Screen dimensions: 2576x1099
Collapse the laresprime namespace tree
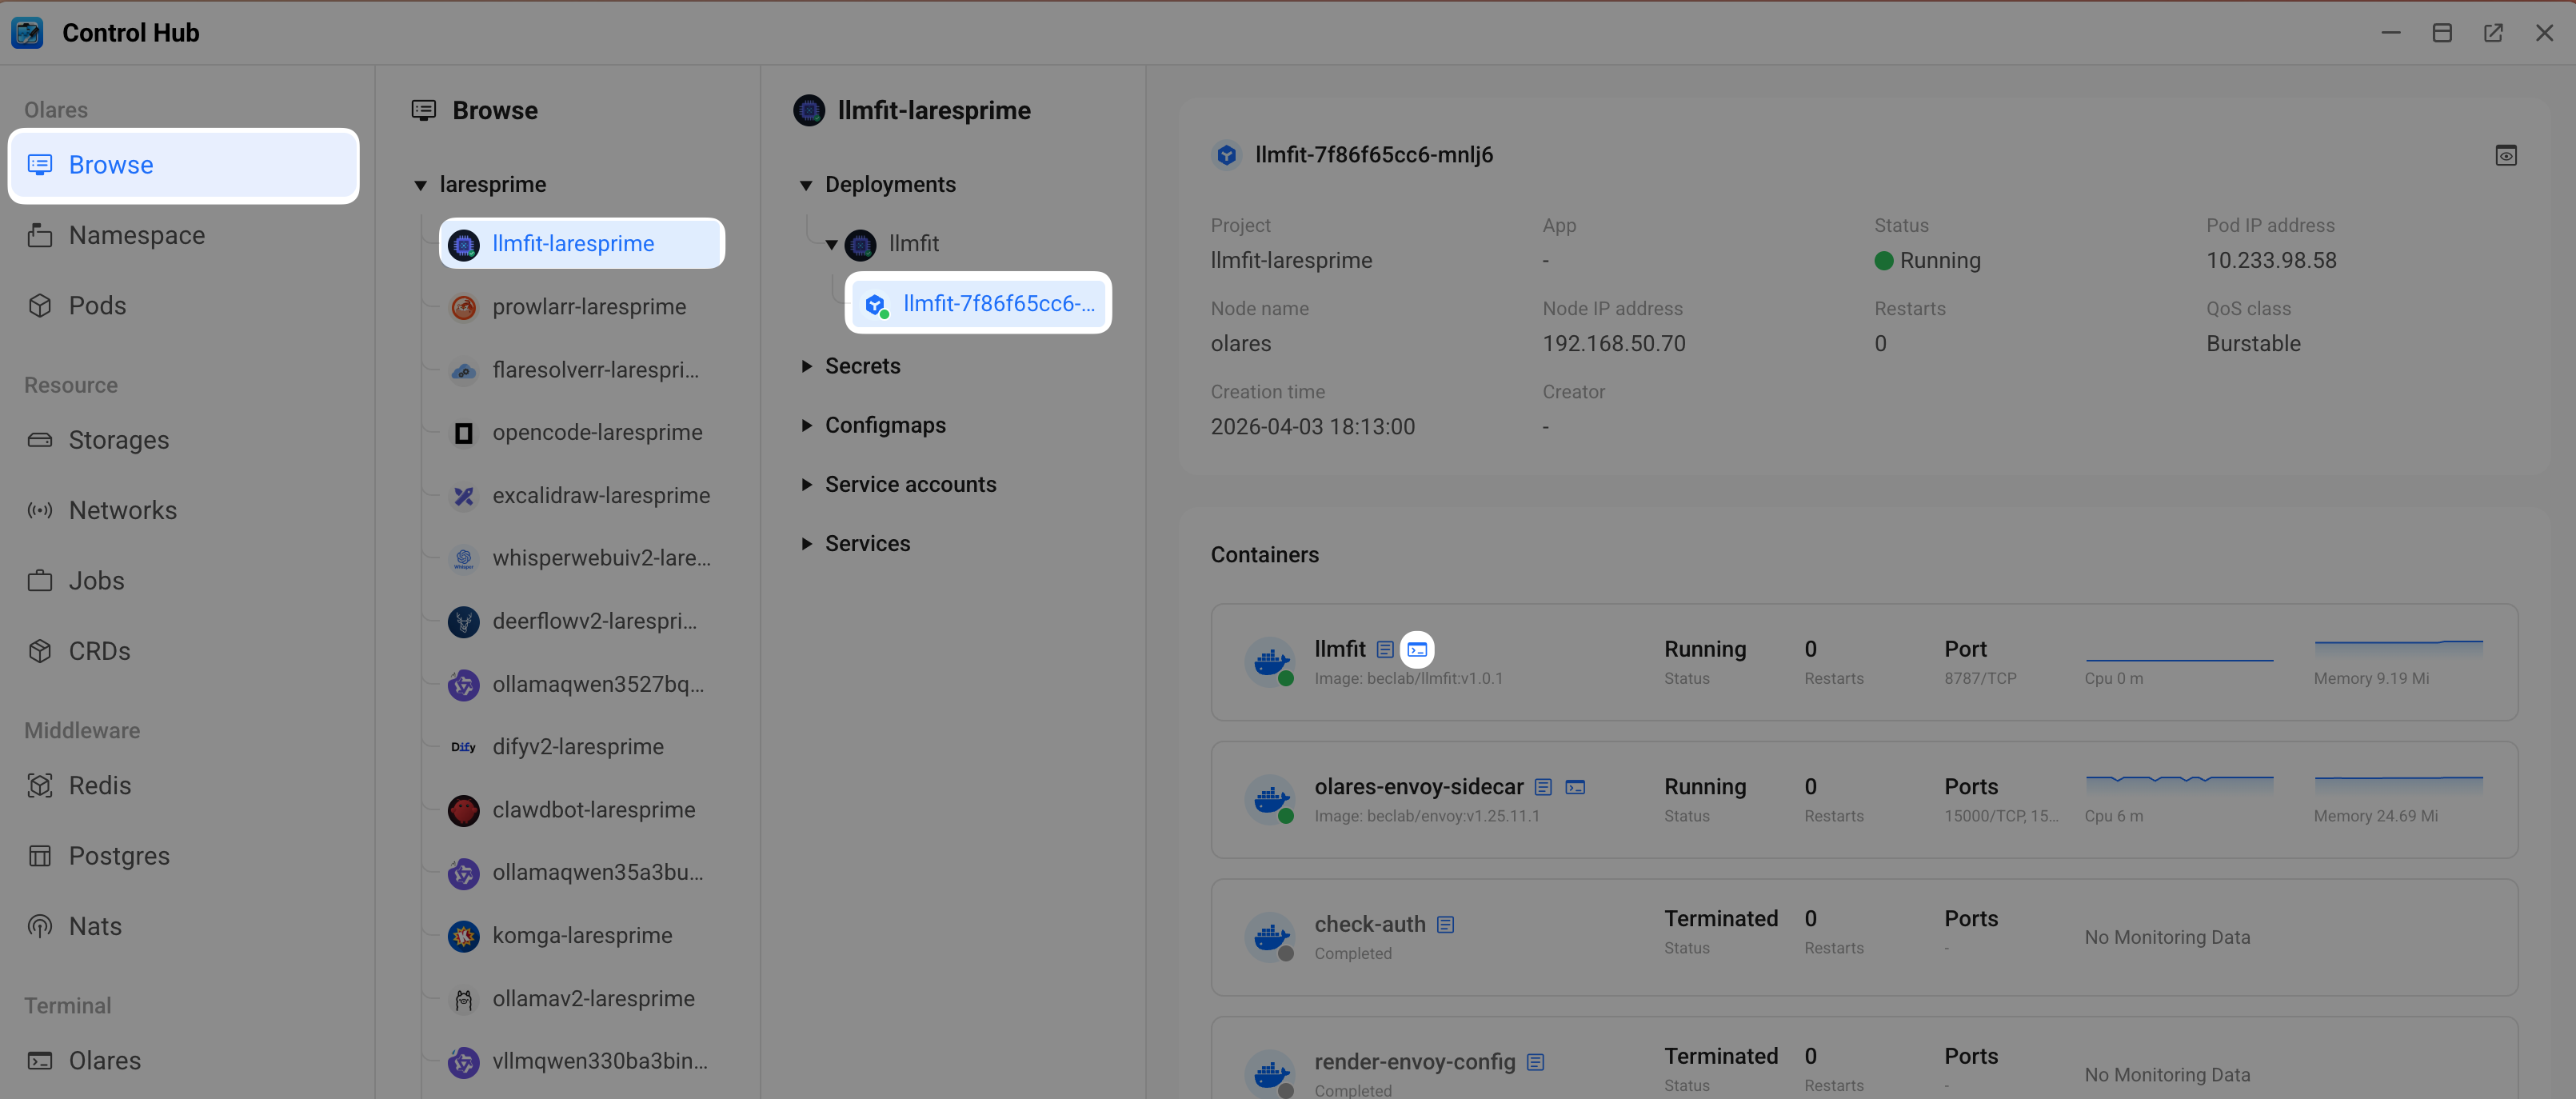[420, 185]
